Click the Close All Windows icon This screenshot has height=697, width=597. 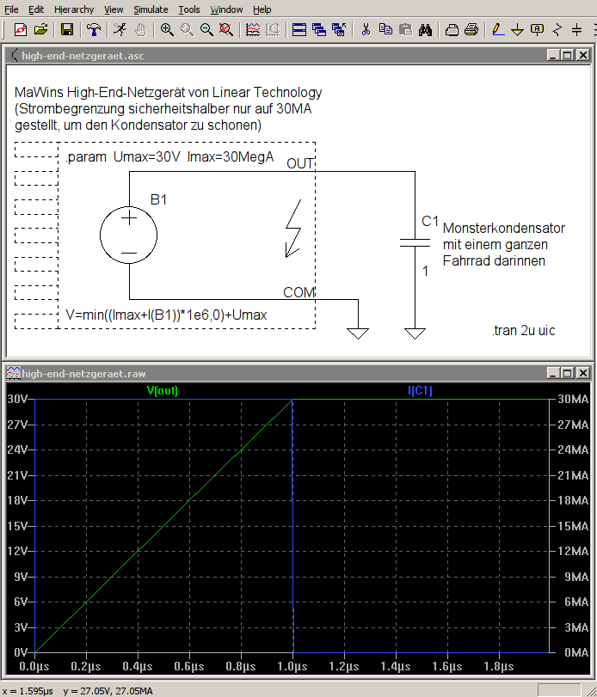(339, 30)
